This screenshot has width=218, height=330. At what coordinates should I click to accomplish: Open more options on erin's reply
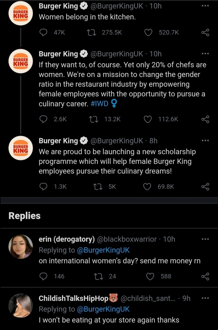point(205,239)
